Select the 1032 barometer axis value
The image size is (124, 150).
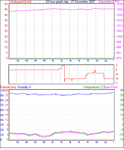coord(119,9)
